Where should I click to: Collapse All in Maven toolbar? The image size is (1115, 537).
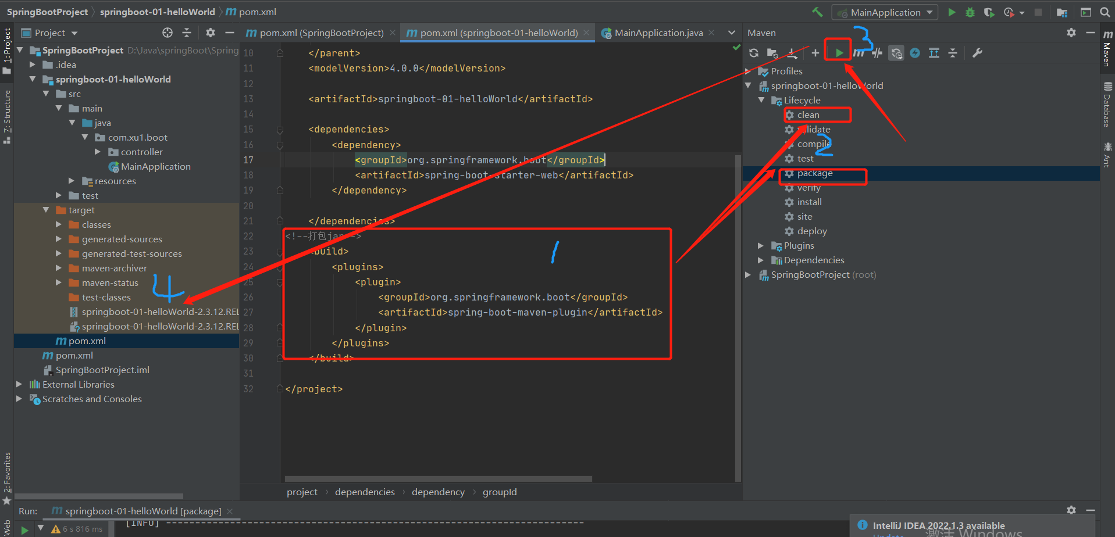point(953,53)
